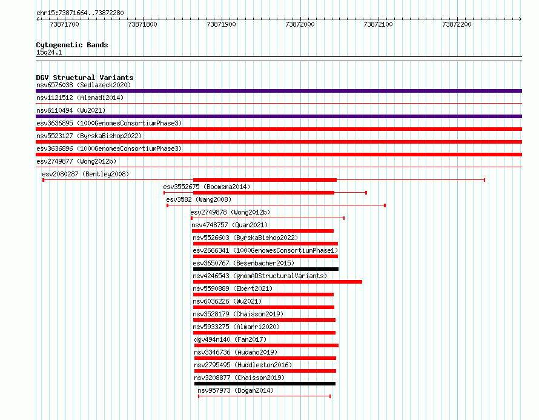Click the 15q24.1 band label

49,52
